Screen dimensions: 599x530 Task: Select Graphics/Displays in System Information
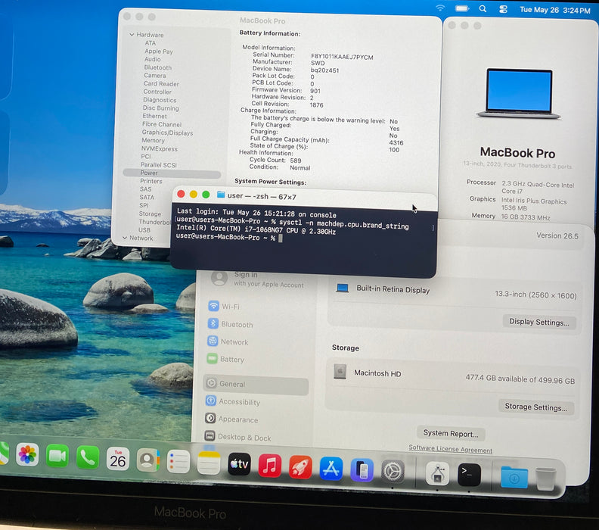coord(167,132)
